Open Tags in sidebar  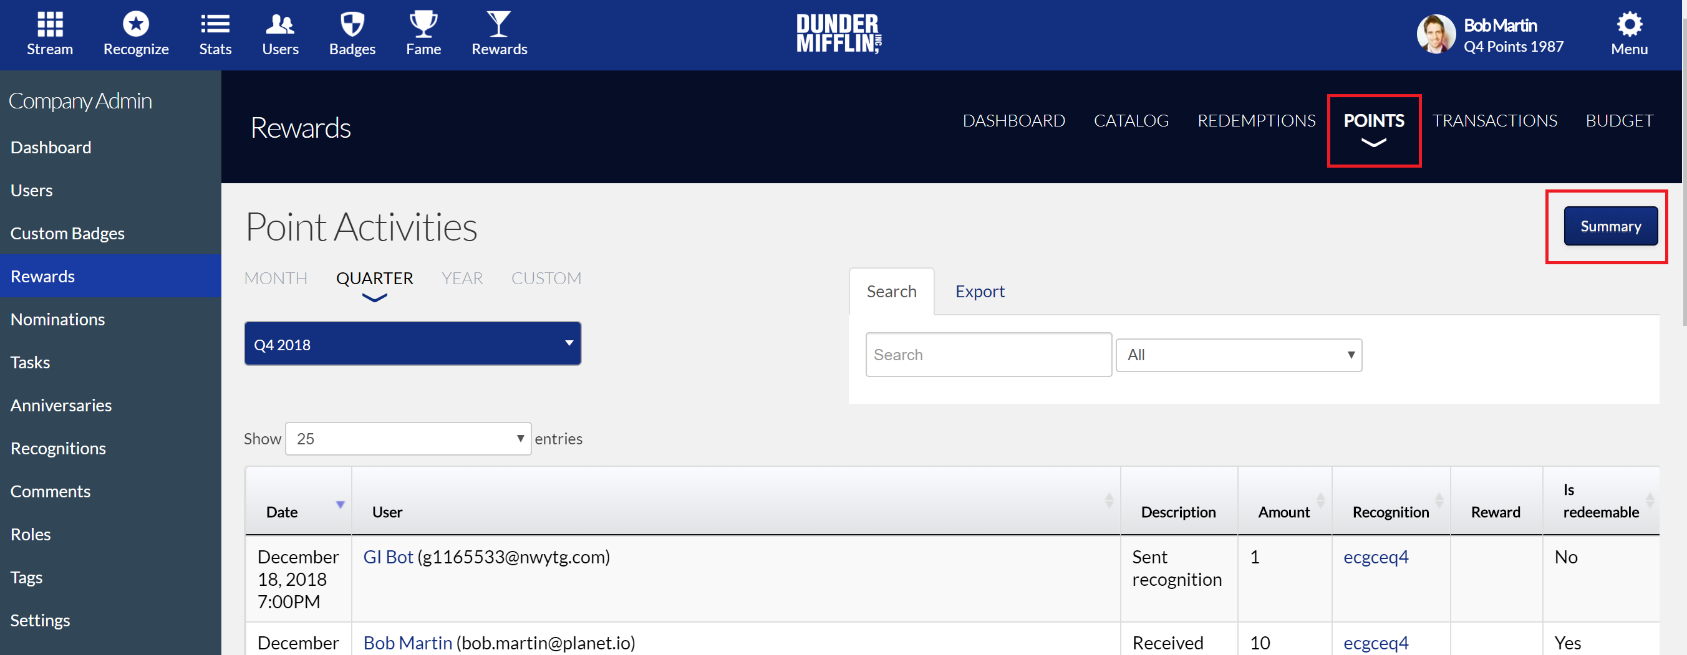click(110, 577)
